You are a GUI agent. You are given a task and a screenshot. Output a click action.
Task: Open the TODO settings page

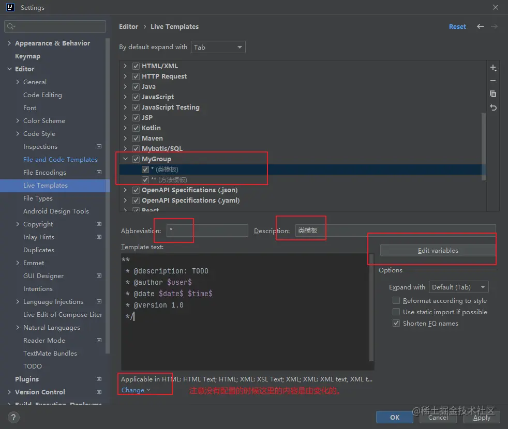coord(33,366)
